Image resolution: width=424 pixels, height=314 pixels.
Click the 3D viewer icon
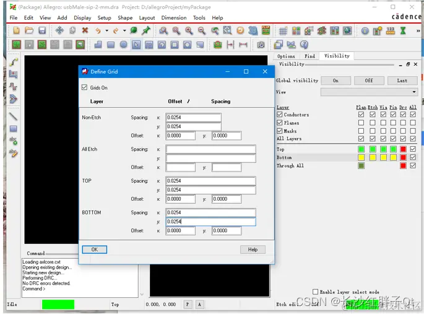click(x=253, y=30)
